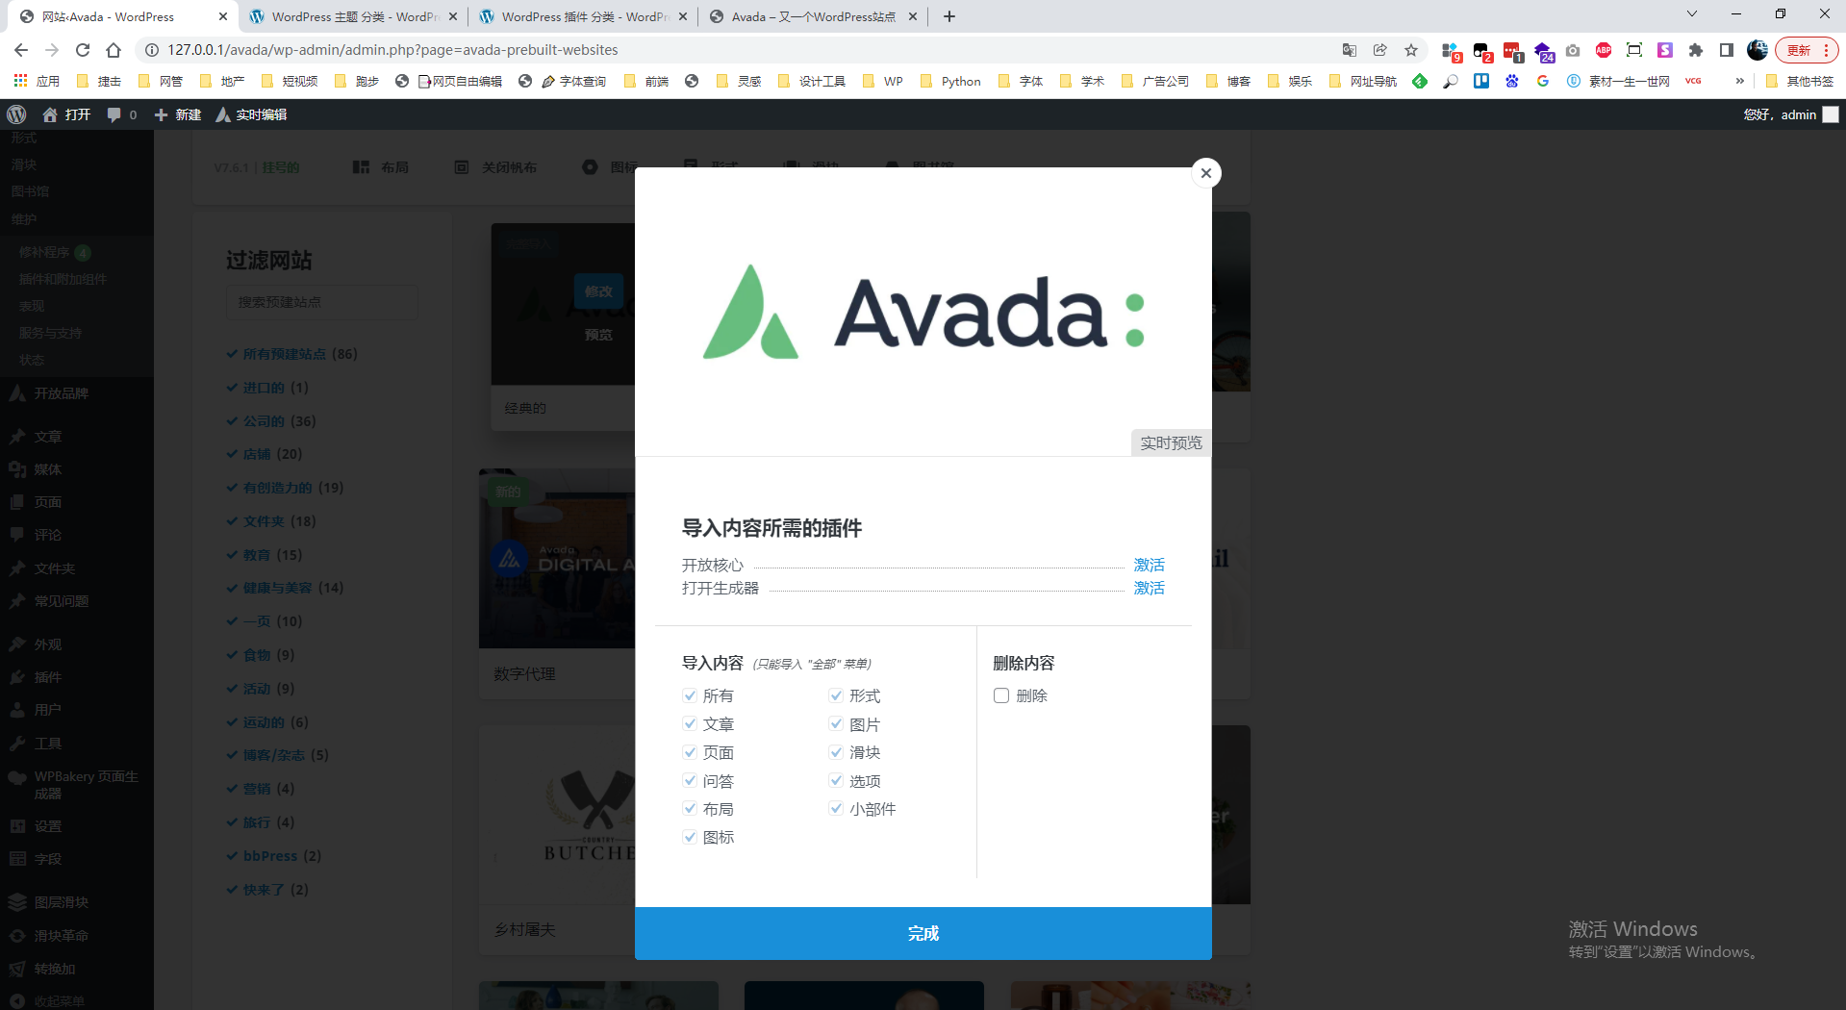
Task: Open the 字体查询 bookmark
Action: pyautogui.click(x=573, y=81)
